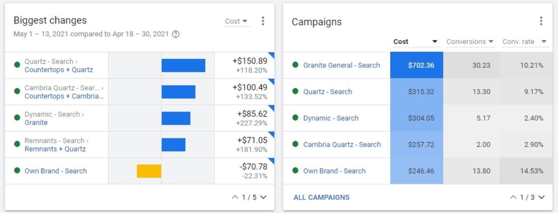
Task: Open Campaigns card three-dot menu
Action: [x=541, y=21]
